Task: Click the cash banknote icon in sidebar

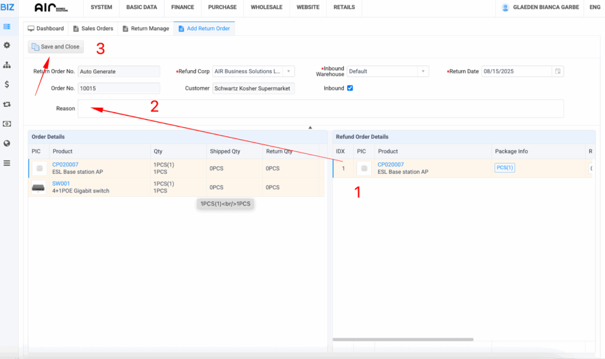Action: click(7, 124)
